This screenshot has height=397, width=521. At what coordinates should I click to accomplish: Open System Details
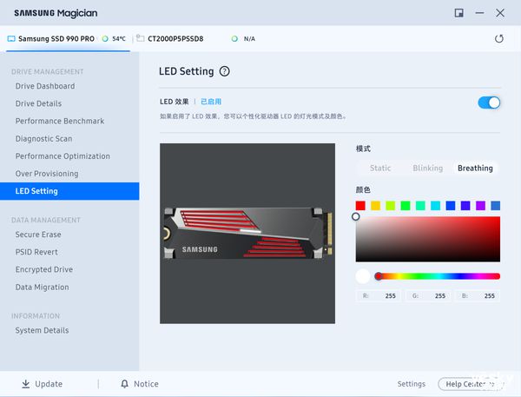point(43,330)
